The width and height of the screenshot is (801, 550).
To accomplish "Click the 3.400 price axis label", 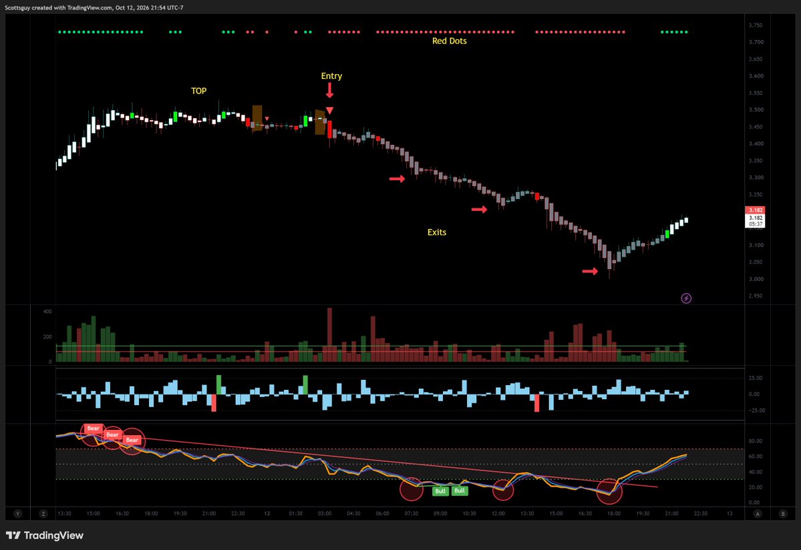I will coord(756,144).
